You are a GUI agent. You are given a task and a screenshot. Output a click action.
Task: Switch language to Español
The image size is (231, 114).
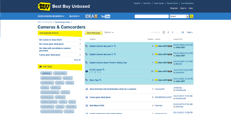[x=137, y=3]
